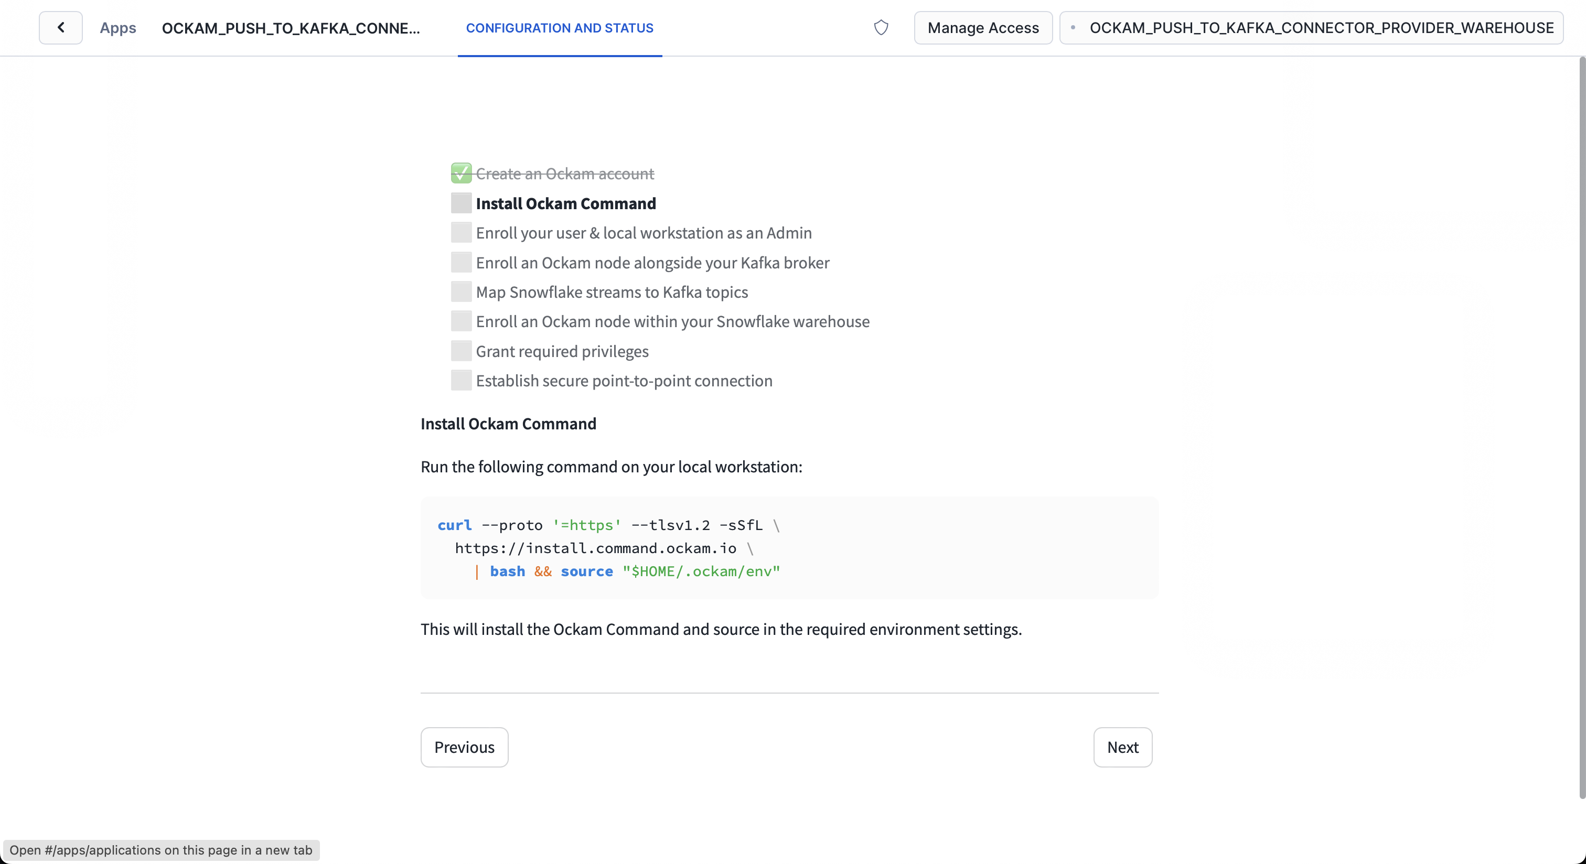This screenshot has height=864, width=1586.
Task: Check the Map Snowflake streams to Kafka topics box
Action: 461,291
